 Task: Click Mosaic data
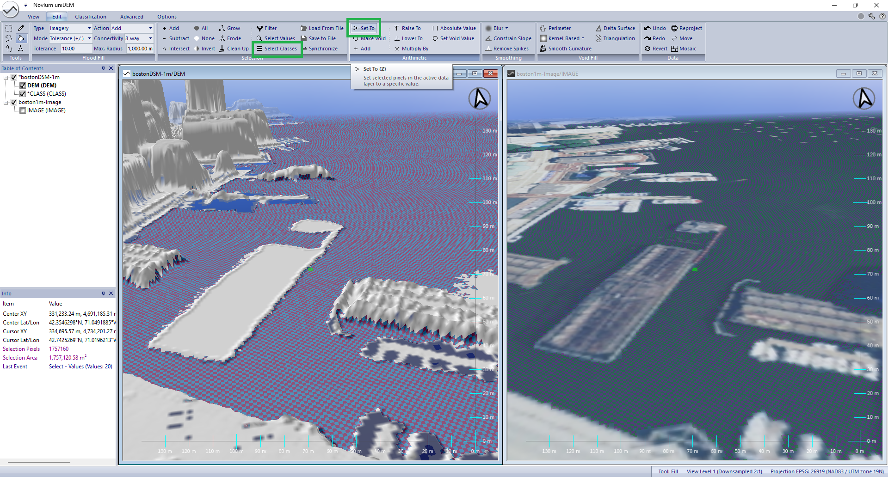coord(684,49)
